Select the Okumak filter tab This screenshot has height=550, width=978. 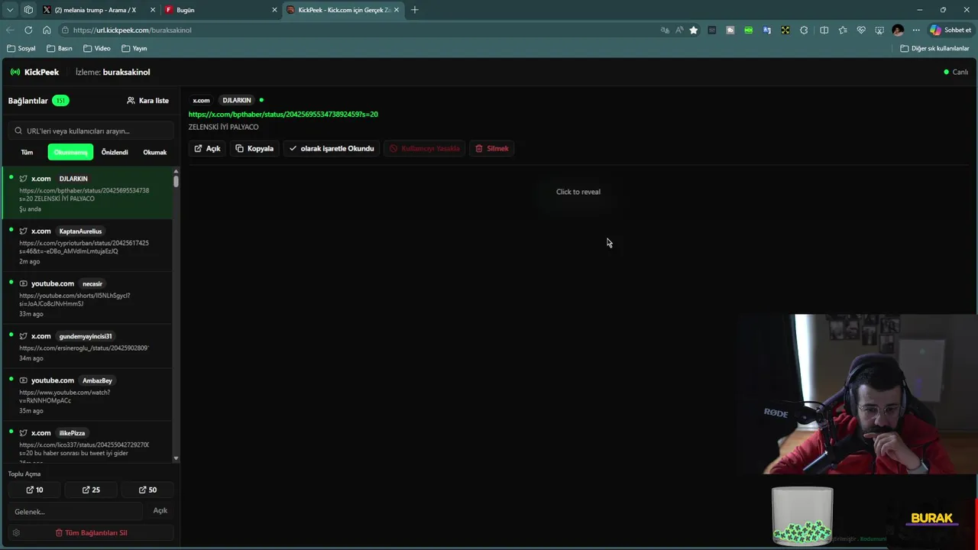pos(154,152)
